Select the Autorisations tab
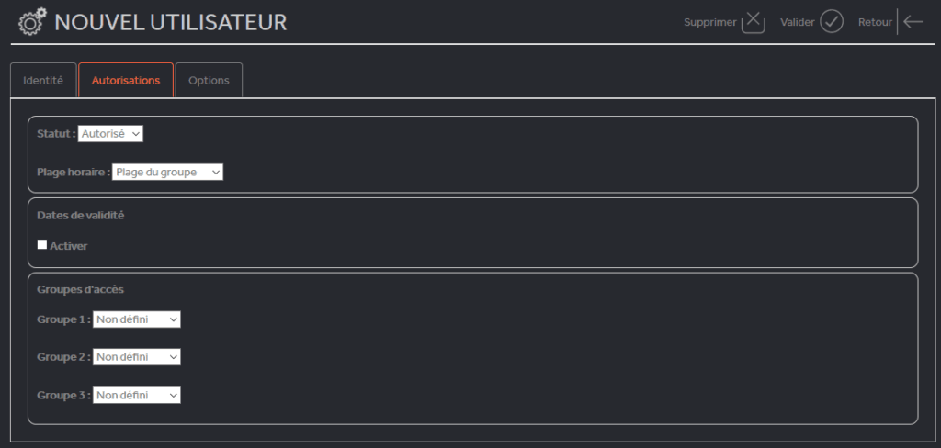The width and height of the screenshot is (941, 448). (x=126, y=80)
